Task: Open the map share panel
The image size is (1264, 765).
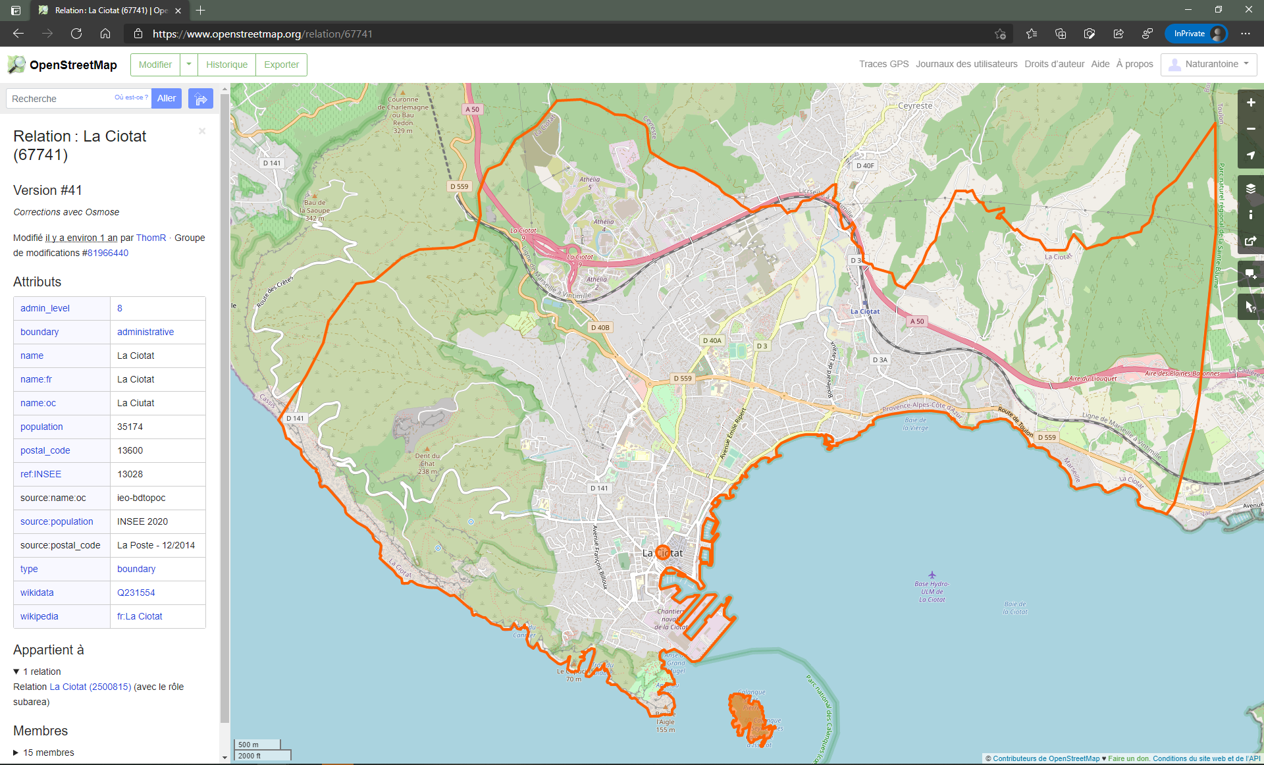Action: (1250, 241)
